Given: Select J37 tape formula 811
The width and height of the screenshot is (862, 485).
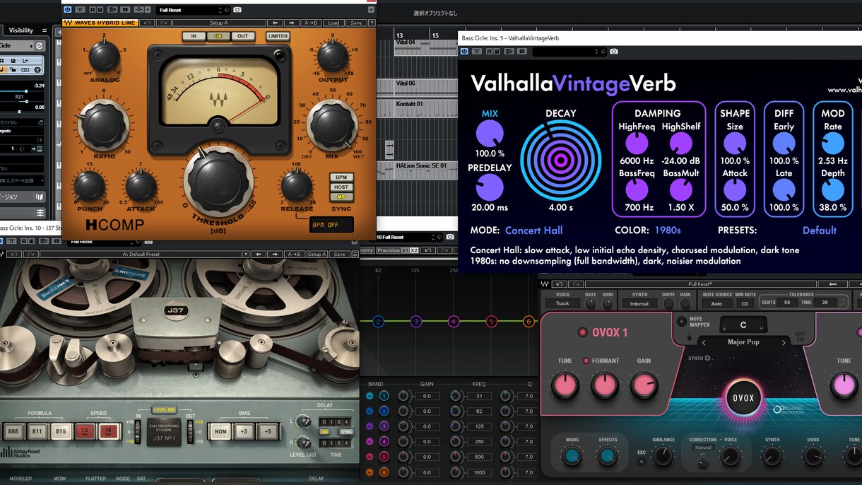Looking at the screenshot, I should [x=37, y=431].
